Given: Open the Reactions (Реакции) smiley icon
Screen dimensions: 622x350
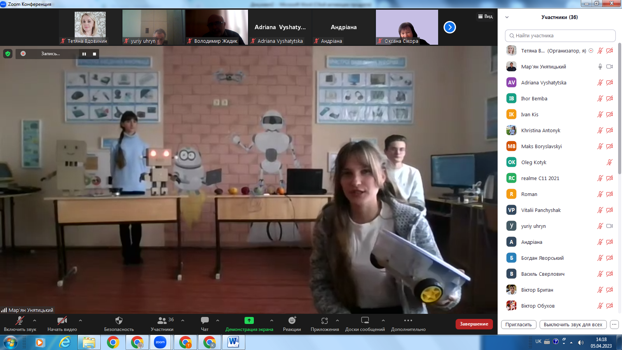Looking at the screenshot, I should (292, 320).
